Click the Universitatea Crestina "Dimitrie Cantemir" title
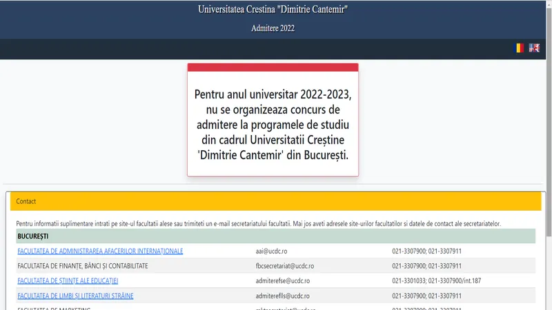This screenshot has height=310, width=552. tap(273, 10)
